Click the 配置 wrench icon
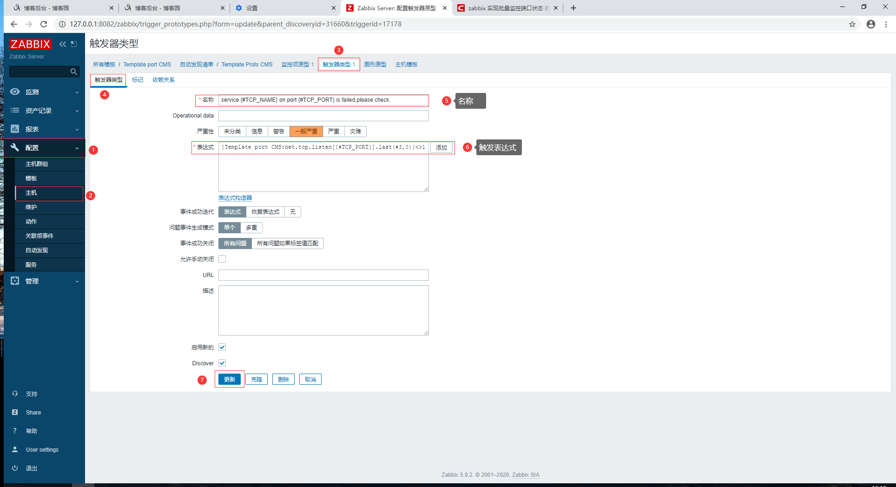896x487 pixels. (15, 148)
